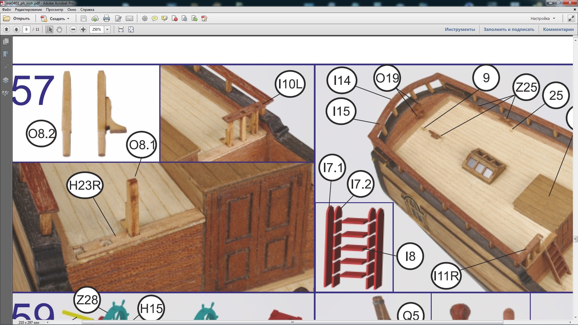Click the extract pages icon

pyautogui.click(x=194, y=18)
